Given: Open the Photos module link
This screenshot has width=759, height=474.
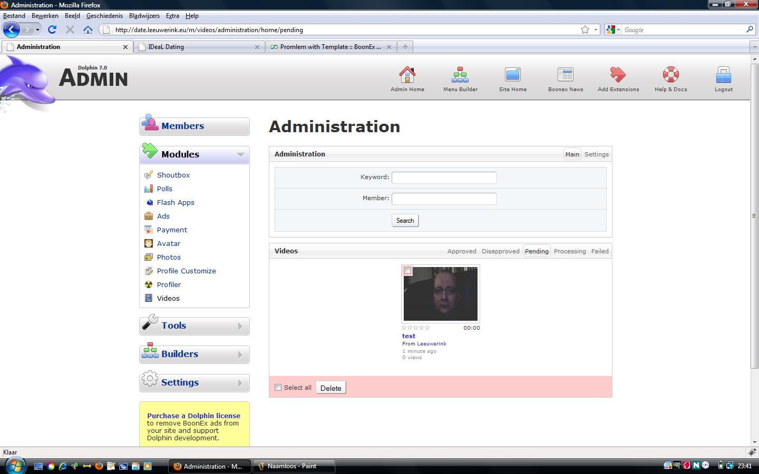Looking at the screenshot, I should click(x=169, y=257).
